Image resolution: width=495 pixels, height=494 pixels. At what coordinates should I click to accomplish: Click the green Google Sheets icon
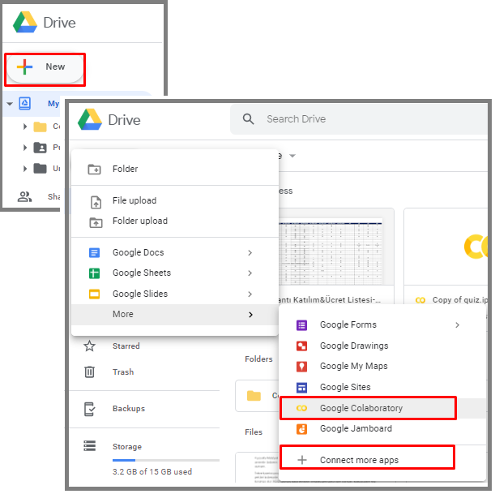click(x=95, y=273)
